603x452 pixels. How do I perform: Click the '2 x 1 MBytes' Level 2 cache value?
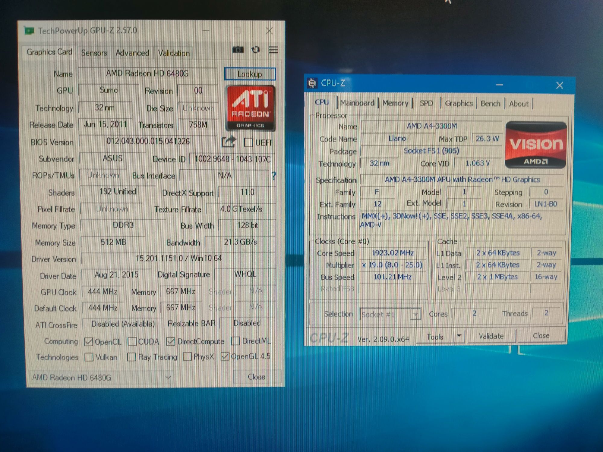pyautogui.click(x=497, y=277)
